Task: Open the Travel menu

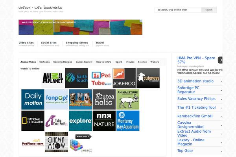Action: pyautogui.click(x=102, y=44)
